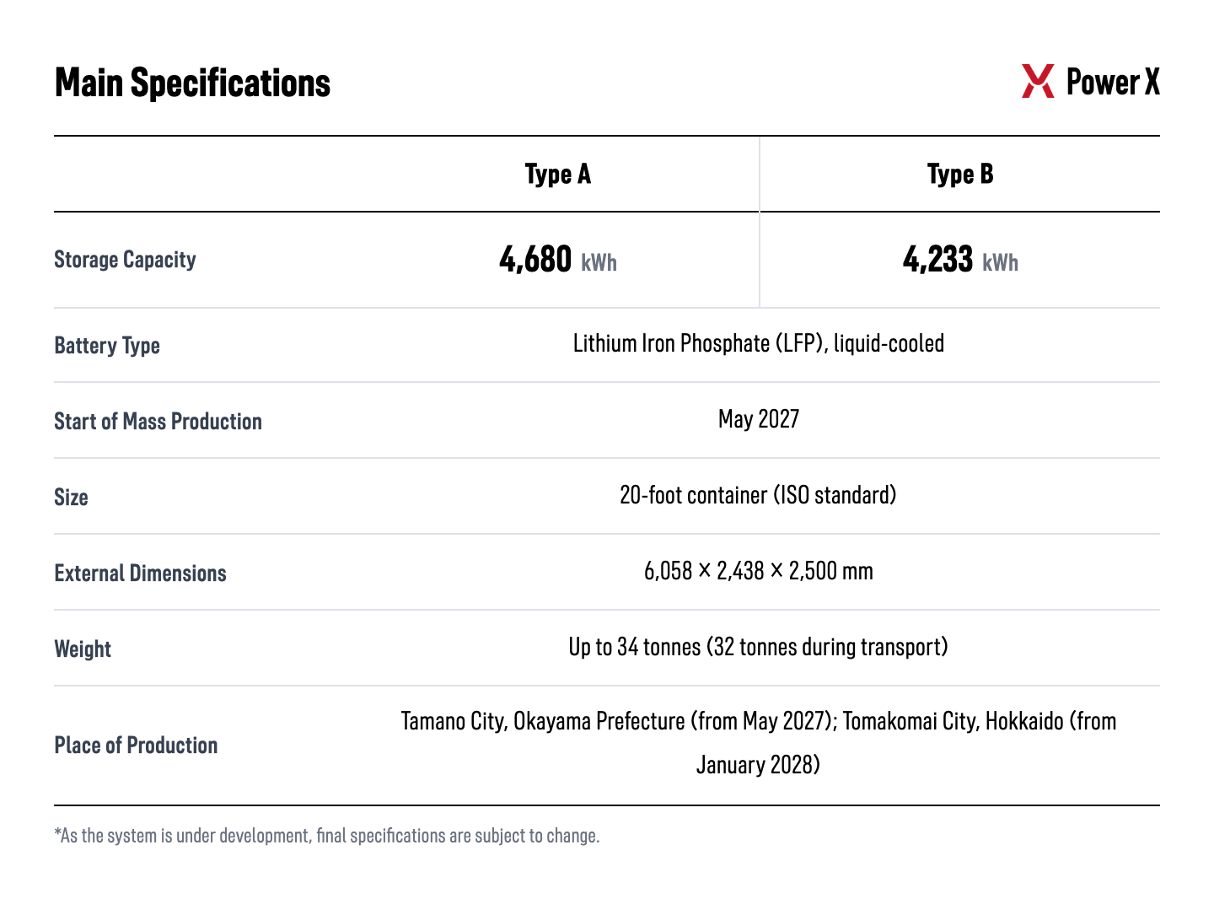Click the Battery Type row label

[107, 346]
